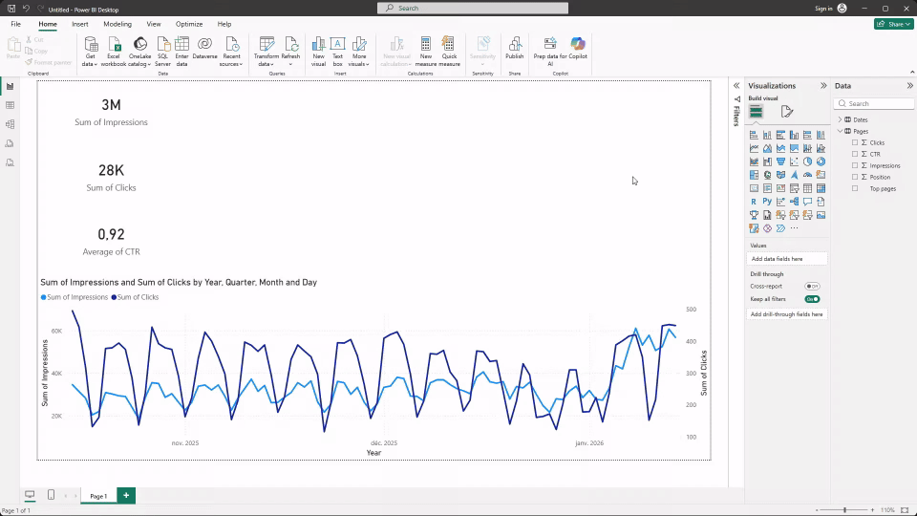Select the stacked bar chart visual

(754, 135)
